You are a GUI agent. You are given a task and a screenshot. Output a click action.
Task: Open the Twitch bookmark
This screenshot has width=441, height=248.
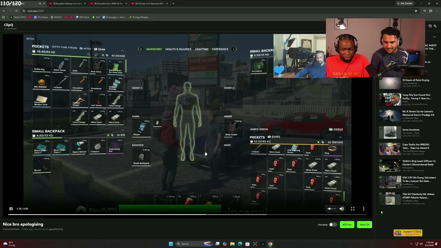83,17
